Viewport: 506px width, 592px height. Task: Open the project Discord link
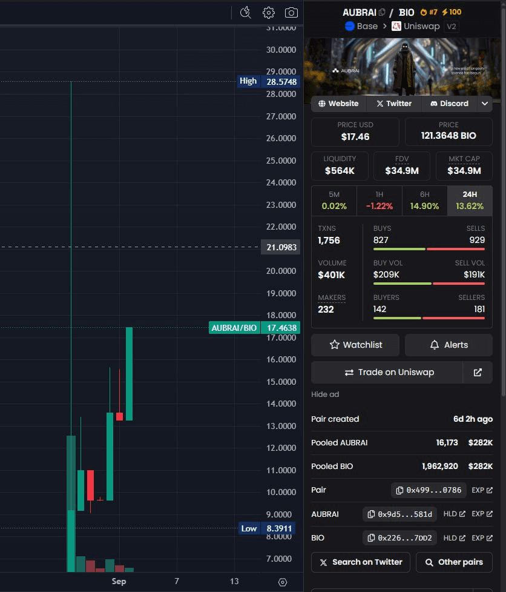[x=450, y=104]
